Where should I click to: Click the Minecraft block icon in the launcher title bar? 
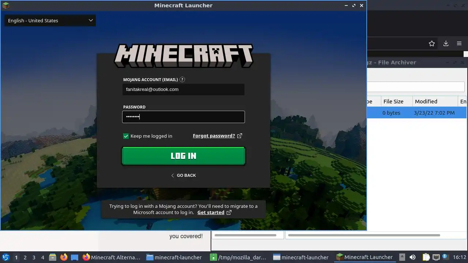5,5
